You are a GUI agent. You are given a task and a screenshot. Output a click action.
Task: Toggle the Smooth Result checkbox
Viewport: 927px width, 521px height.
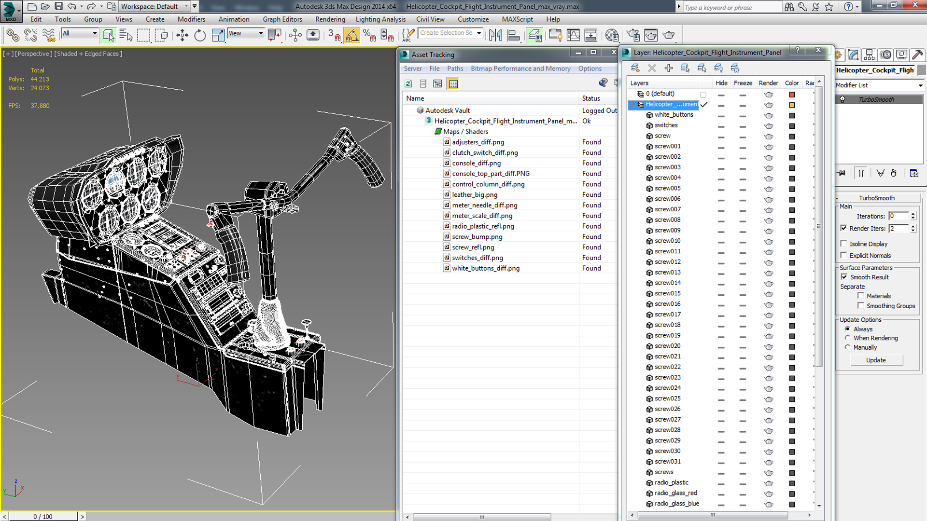coord(844,277)
